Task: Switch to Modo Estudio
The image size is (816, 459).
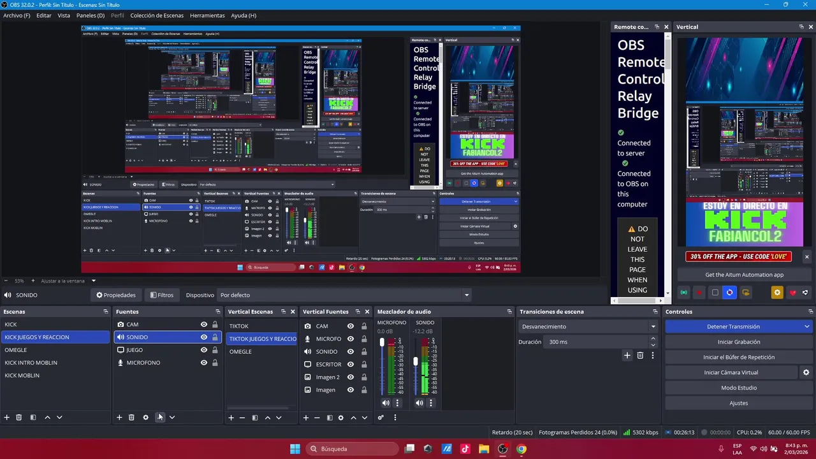Action: (739, 388)
